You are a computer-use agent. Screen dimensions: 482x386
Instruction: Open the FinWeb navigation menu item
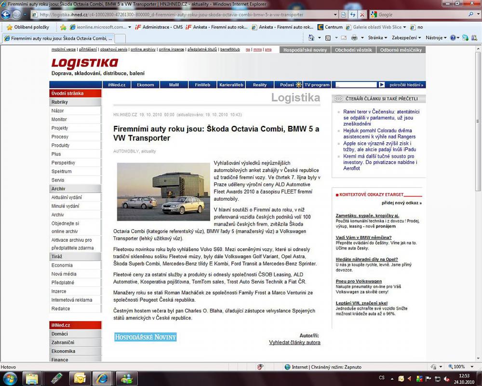click(202, 84)
